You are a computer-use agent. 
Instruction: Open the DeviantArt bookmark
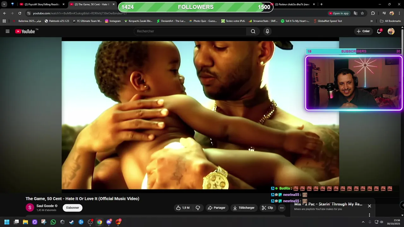(171, 21)
